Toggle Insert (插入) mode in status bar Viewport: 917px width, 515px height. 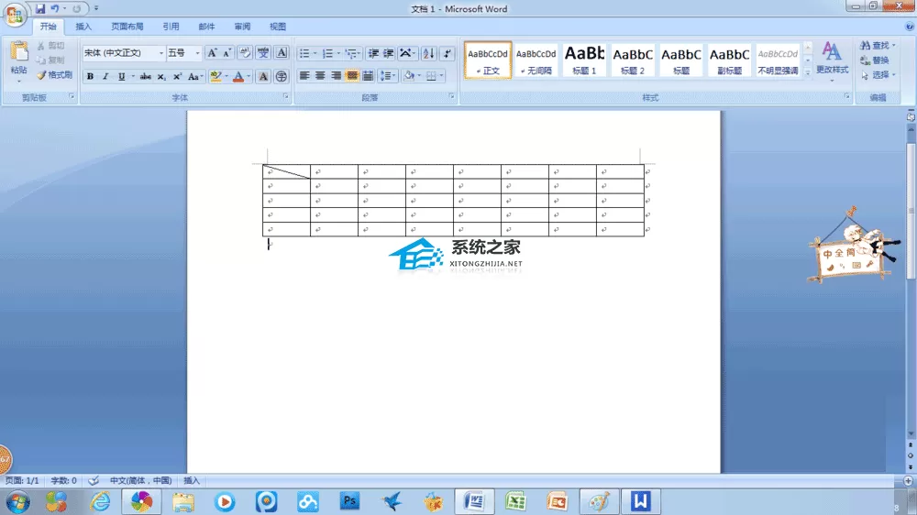pos(192,480)
